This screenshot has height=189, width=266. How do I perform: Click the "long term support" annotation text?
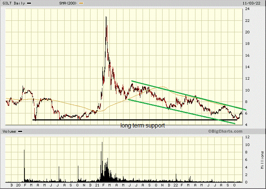tap(143, 126)
